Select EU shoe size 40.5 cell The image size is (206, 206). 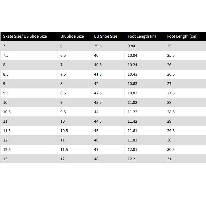(98, 65)
